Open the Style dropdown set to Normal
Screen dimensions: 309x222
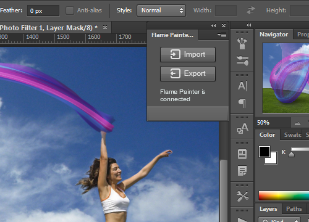click(x=161, y=10)
